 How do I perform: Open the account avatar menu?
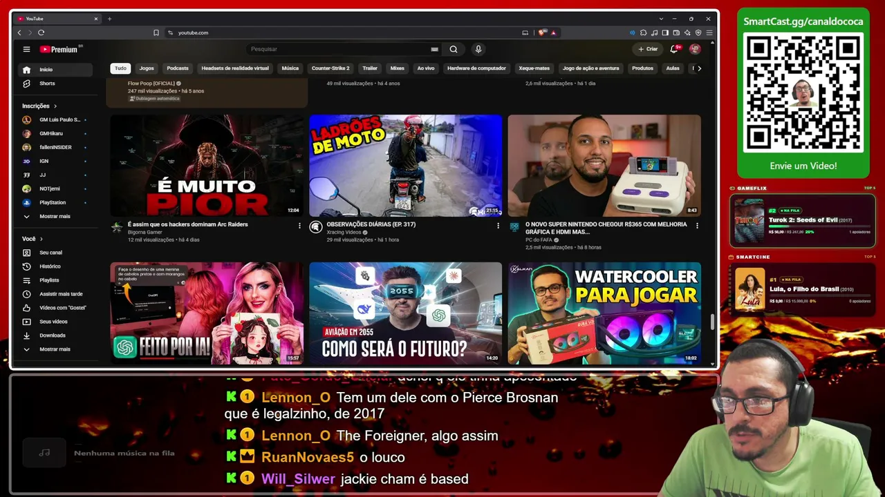point(695,49)
